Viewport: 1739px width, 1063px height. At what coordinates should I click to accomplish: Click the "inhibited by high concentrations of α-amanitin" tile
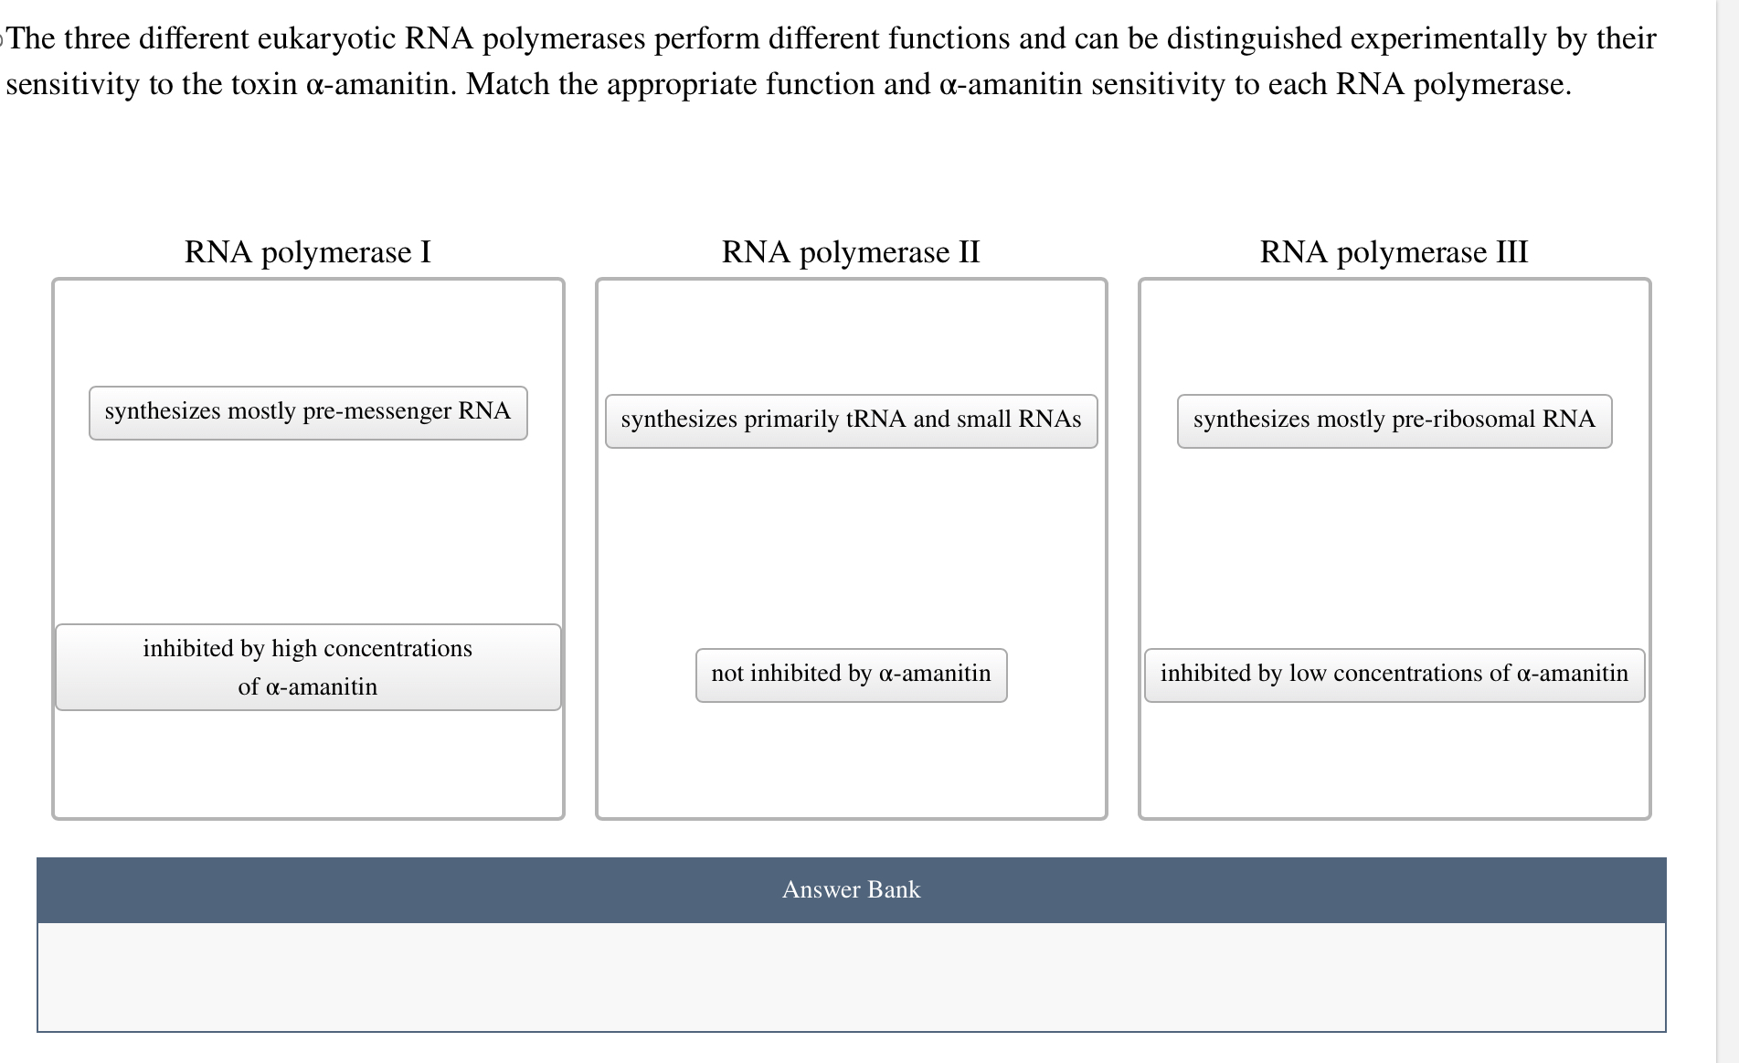pos(308,667)
